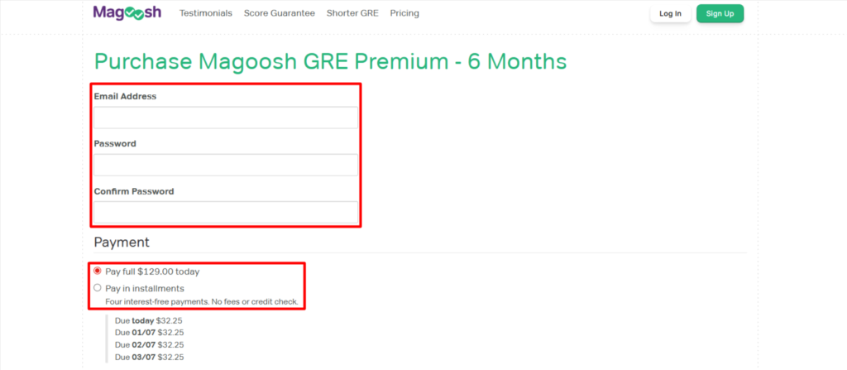This screenshot has height=370, width=847.
Task: Focus the Confirm Password input field
Action: coord(226,213)
